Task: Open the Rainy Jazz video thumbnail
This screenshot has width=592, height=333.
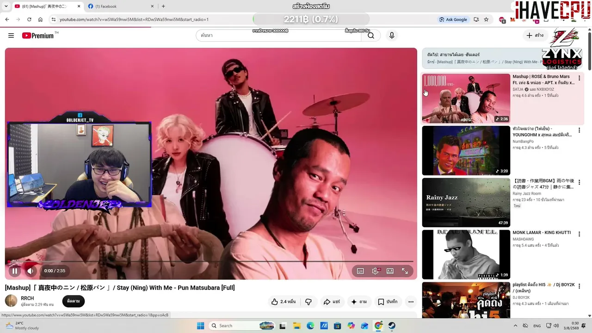Action: (466, 203)
